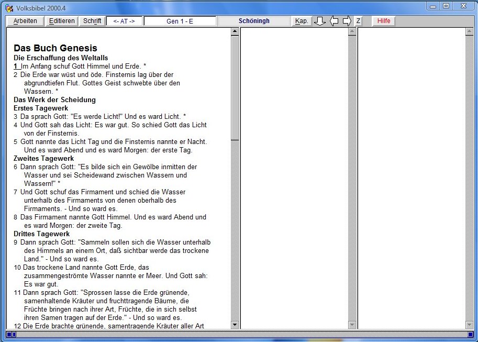This screenshot has height=342, width=478.
Task: Click the Kap. chapter button
Action: point(302,21)
